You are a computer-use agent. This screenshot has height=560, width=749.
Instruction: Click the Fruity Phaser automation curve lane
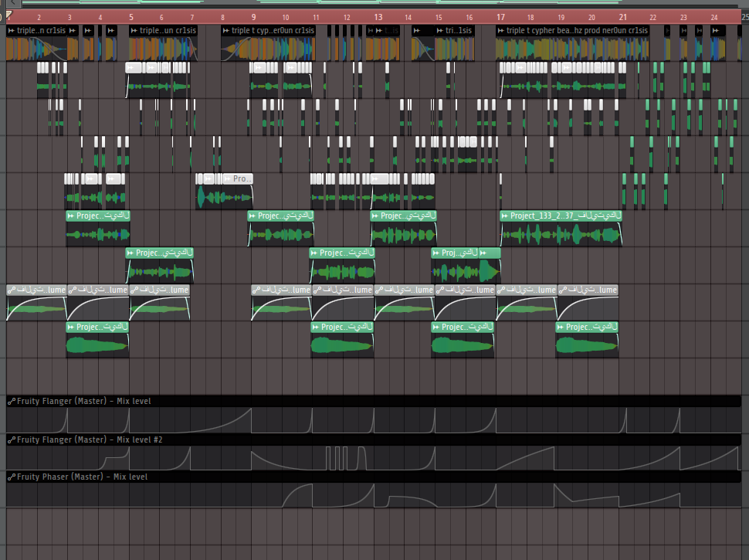(374, 495)
